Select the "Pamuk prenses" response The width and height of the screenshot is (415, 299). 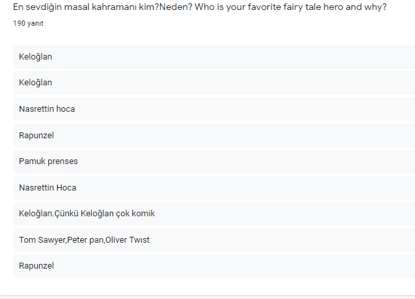(x=213, y=161)
